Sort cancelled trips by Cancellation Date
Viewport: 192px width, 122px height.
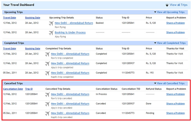pos(13,89)
